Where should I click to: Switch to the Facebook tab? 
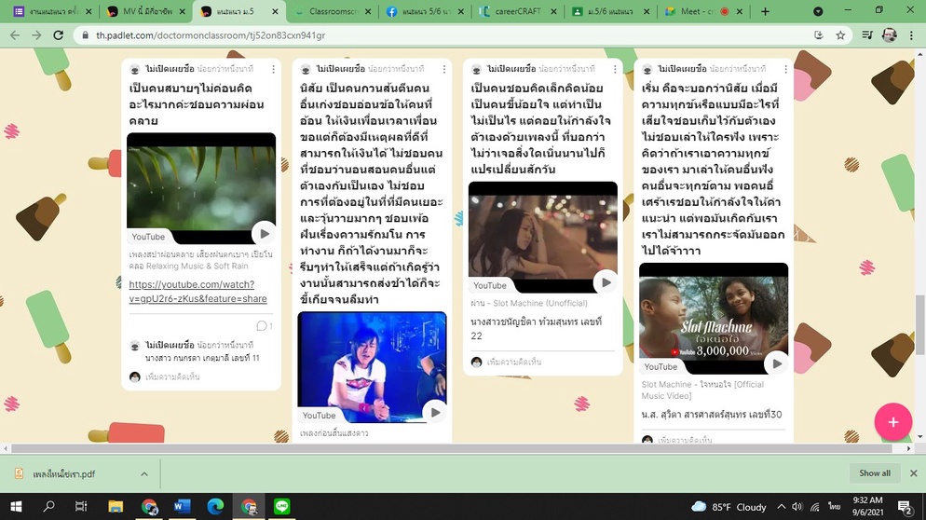[x=427, y=11]
